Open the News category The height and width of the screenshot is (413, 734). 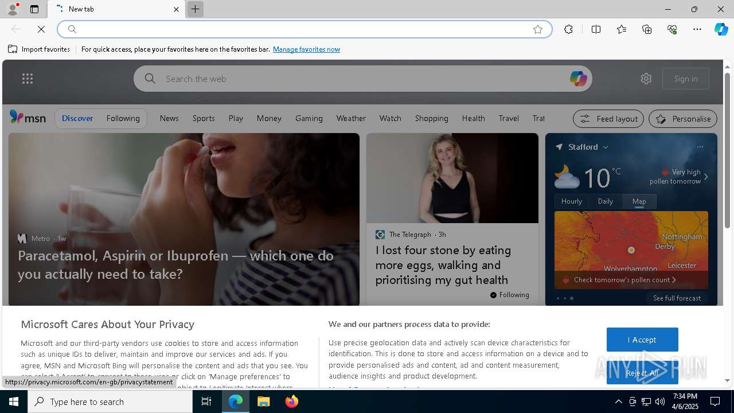click(x=169, y=118)
